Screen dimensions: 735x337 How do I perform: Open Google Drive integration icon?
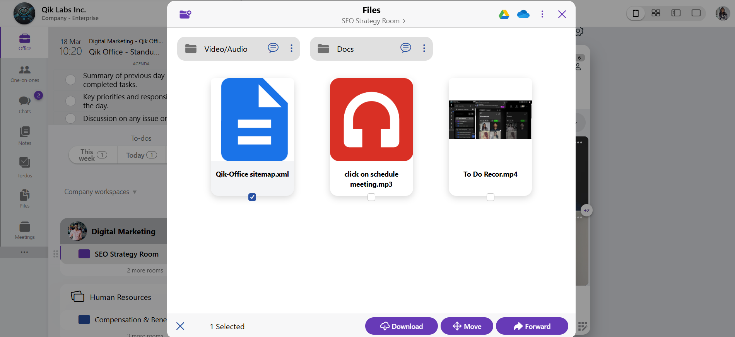pyautogui.click(x=504, y=14)
